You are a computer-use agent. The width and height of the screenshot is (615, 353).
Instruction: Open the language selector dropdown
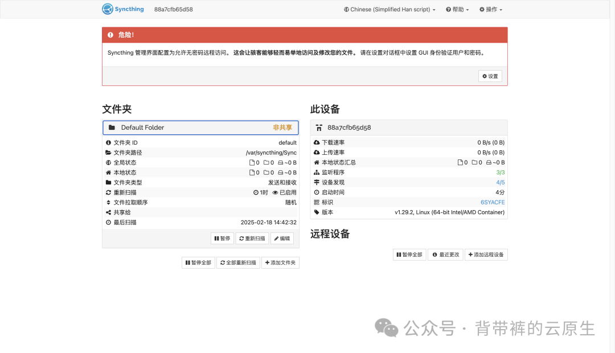tap(389, 10)
